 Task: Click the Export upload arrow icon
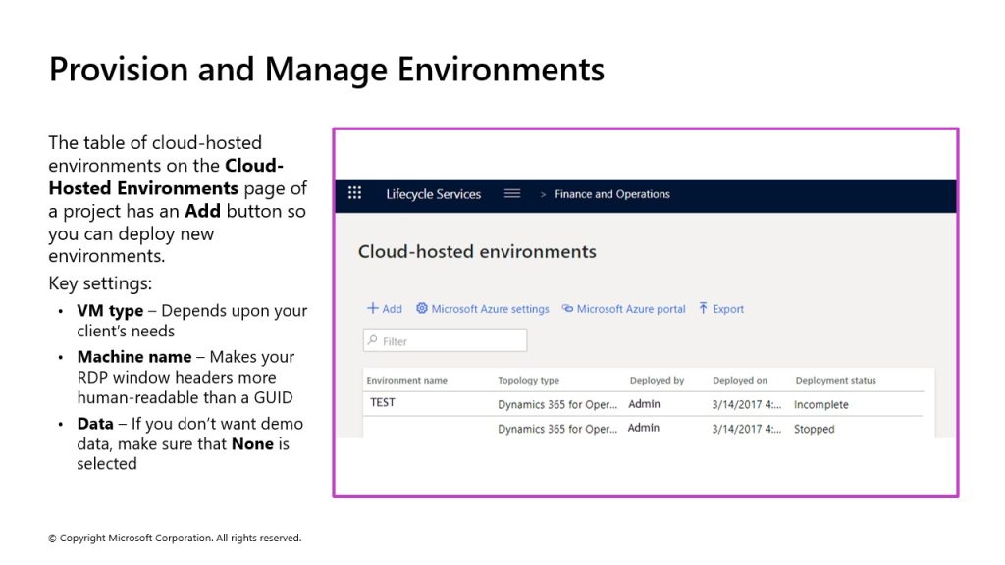coord(703,308)
